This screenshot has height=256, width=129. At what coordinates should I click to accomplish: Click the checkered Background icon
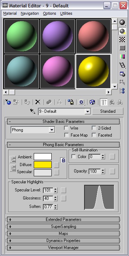click(x=122, y=39)
